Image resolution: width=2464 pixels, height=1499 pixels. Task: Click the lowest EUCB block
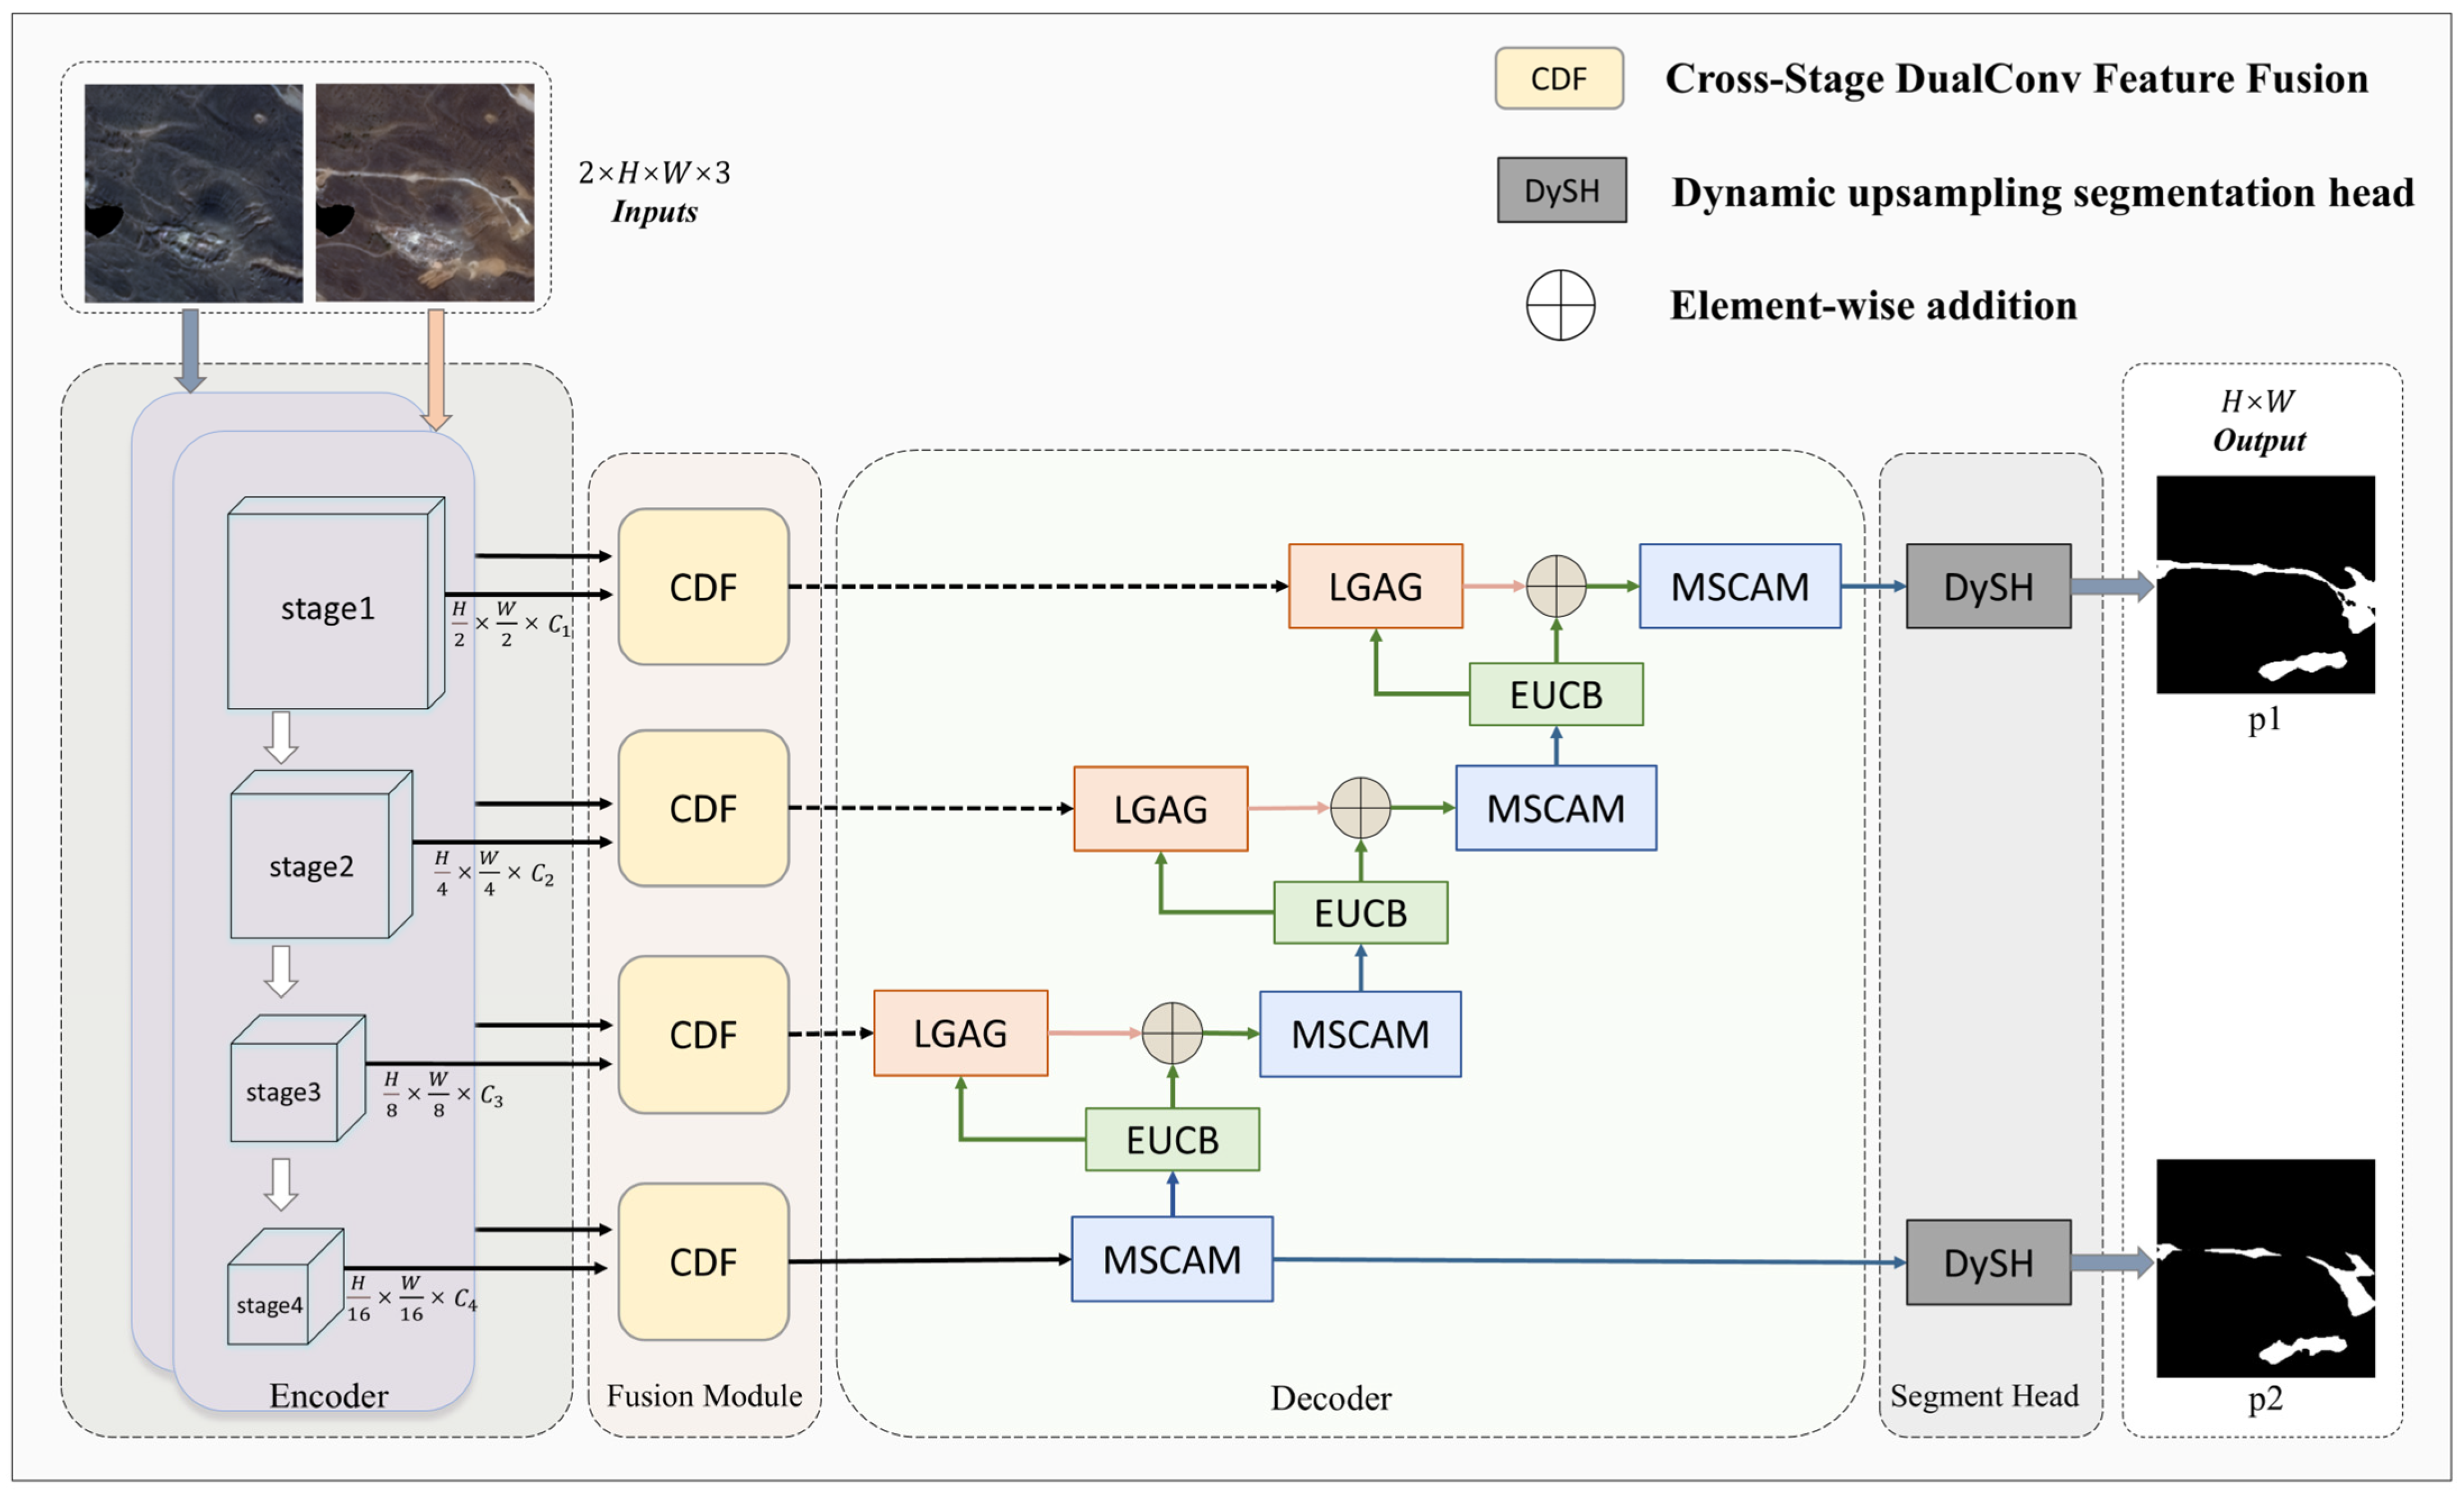1172,1140
